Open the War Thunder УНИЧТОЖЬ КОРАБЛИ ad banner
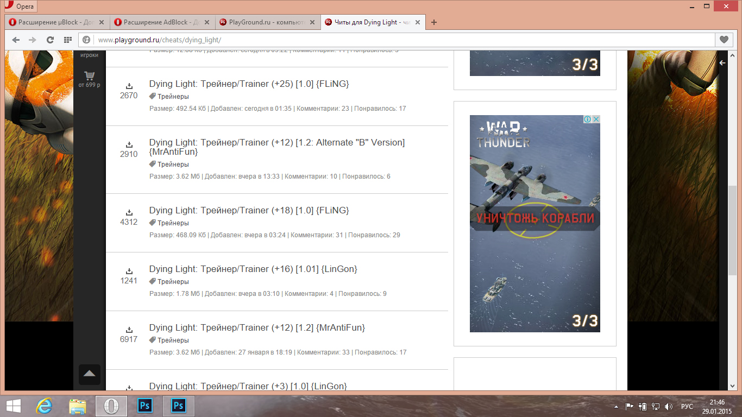The height and width of the screenshot is (417, 742). [535, 224]
